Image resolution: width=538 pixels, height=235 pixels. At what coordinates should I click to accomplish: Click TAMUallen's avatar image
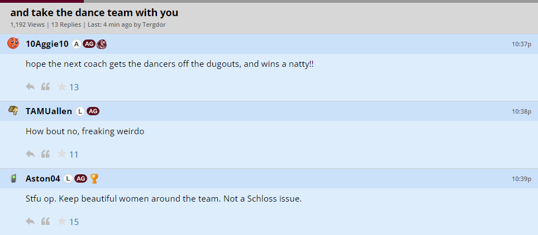pos(13,111)
